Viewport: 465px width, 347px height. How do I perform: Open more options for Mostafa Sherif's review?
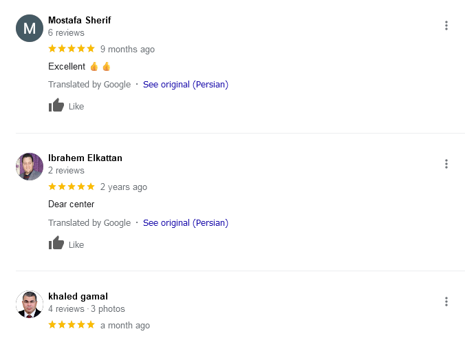(446, 26)
